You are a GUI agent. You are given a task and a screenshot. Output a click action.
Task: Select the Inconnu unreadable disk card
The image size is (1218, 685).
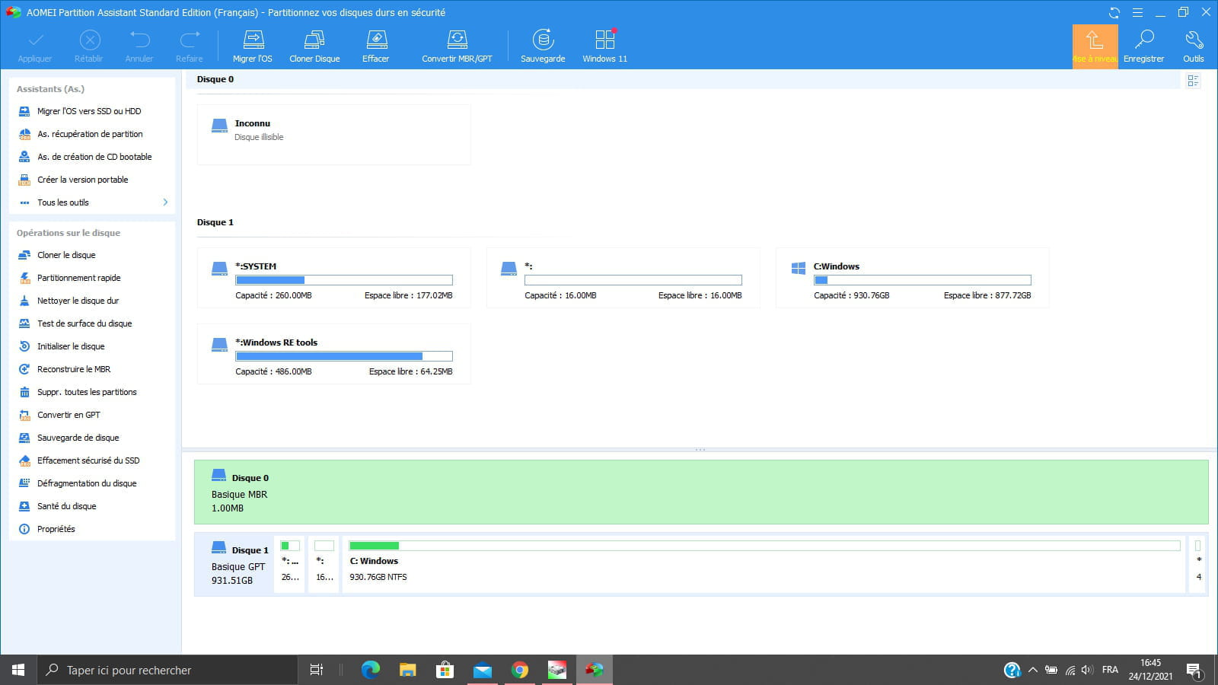[333, 135]
